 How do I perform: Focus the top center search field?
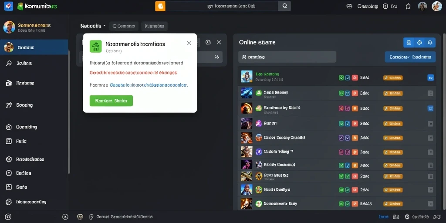click(222, 6)
